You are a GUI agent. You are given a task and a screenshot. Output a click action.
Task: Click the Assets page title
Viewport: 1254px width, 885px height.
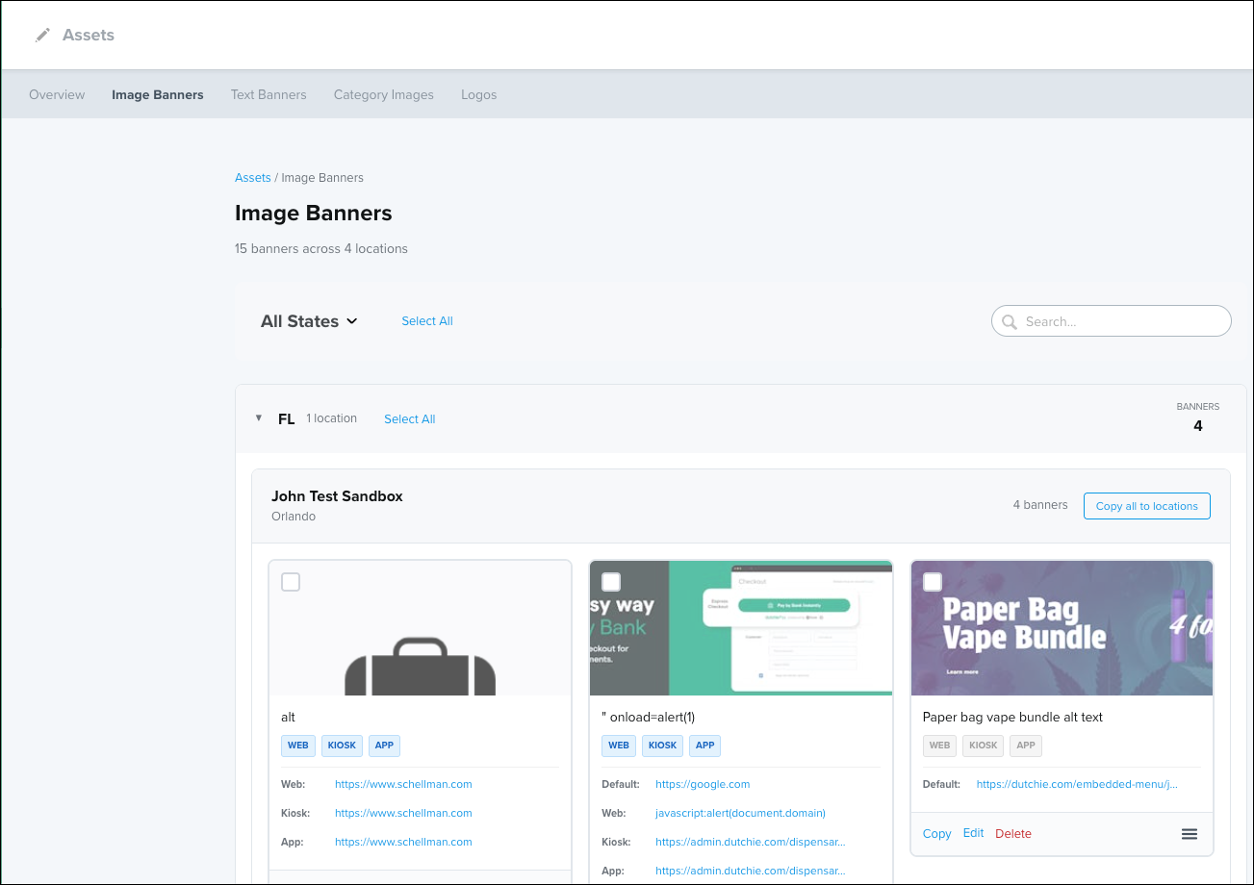(89, 35)
